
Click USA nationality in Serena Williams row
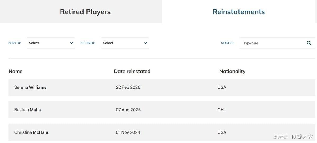pos(222,87)
